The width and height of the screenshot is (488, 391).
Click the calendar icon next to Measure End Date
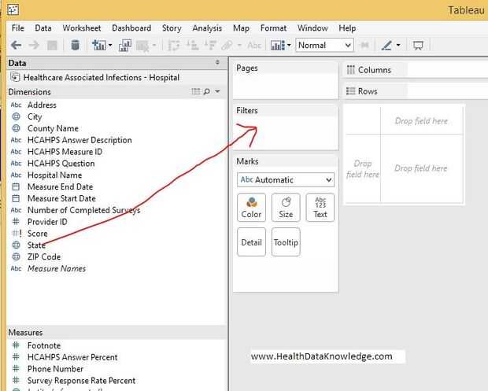[16, 186]
